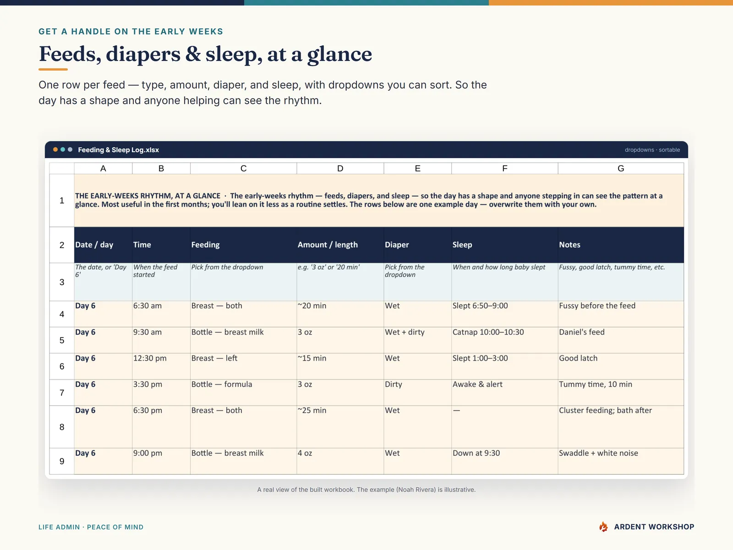Click the '12:30 pm' time cell

click(x=161, y=366)
